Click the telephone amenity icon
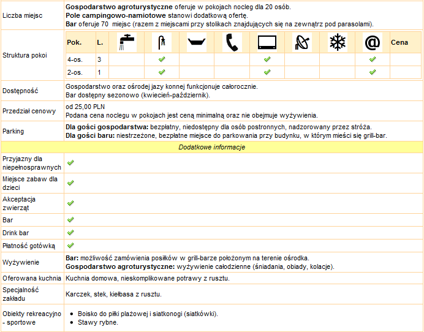The width and height of the screenshot is (424, 332). pyautogui.click(x=232, y=42)
